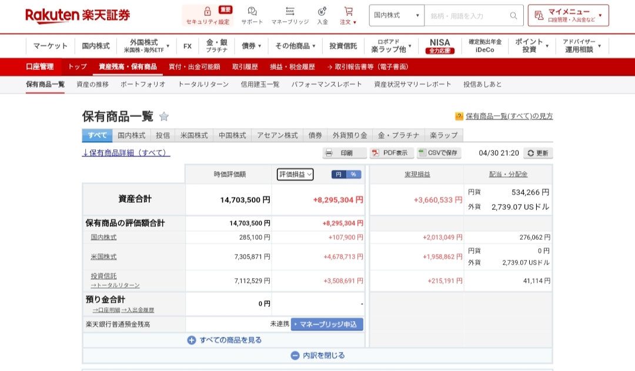The height and width of the screenshot is (371, 635).
Task: Open 投資信託 row link
Action: pyautogui.click(x=103, y=276)
